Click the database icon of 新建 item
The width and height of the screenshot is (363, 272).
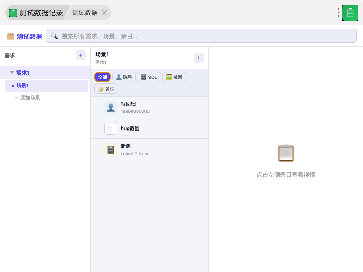pos(111,150)
